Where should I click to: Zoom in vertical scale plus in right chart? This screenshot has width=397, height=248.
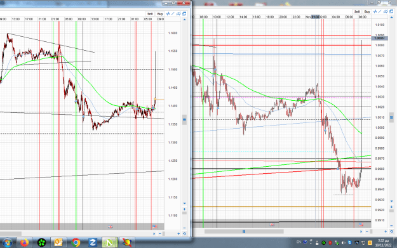pos(392,207)
